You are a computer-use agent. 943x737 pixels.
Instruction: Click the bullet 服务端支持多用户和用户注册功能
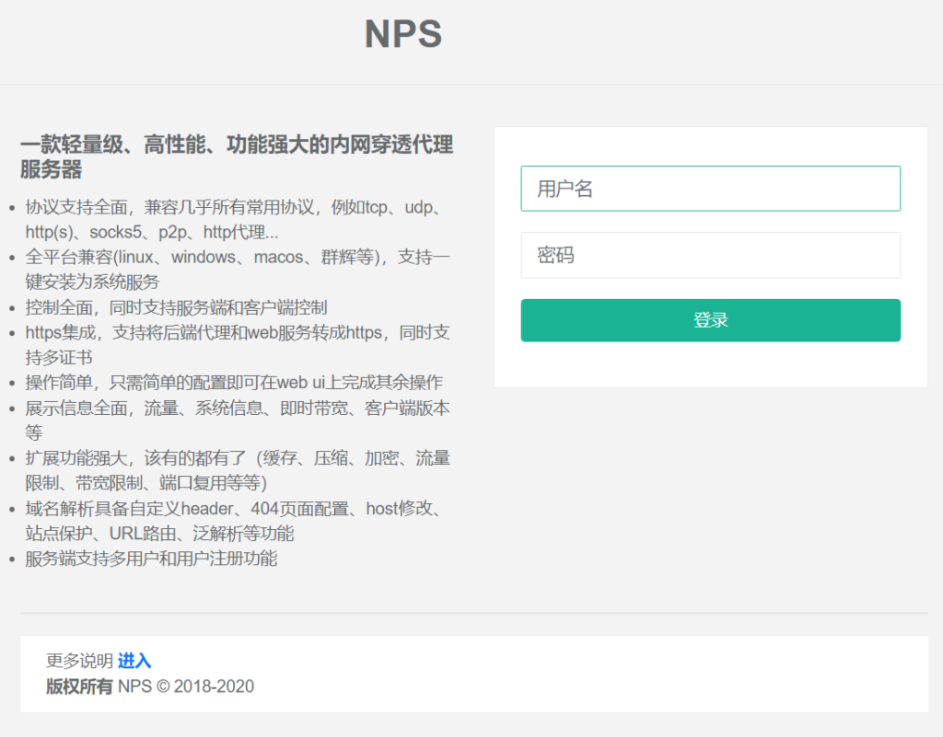pos(151,559)
